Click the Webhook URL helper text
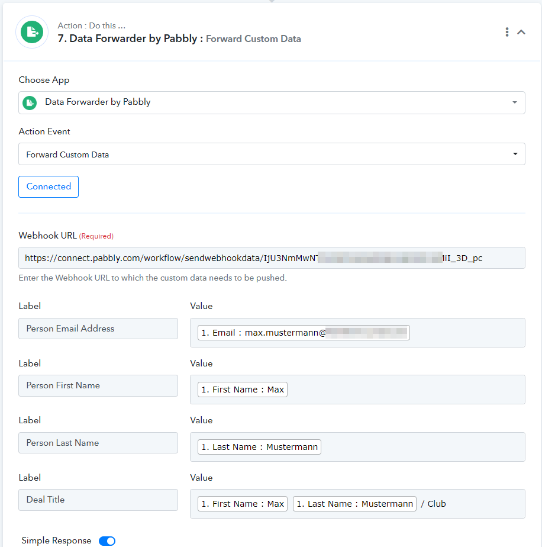Image resolution: width=542 pixels, height=547 pixels. click(x=153, y=278)
